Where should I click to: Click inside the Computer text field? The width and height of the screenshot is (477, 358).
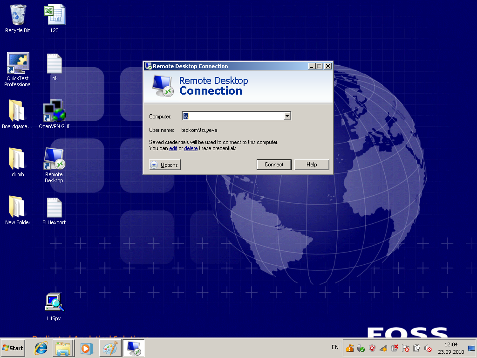click(x=233, y=116)
